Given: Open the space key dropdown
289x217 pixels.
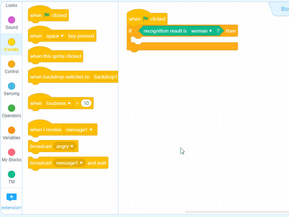Looking at the screenshot, I should point(55,36).
